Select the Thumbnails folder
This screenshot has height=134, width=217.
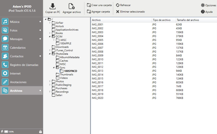[66, 74]
